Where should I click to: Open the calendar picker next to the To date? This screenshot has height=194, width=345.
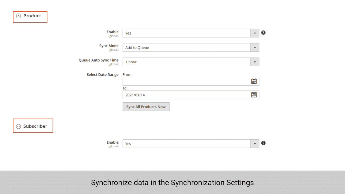click(254, 95)
